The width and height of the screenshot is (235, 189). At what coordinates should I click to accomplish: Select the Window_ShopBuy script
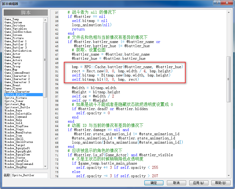click(16, 167)
